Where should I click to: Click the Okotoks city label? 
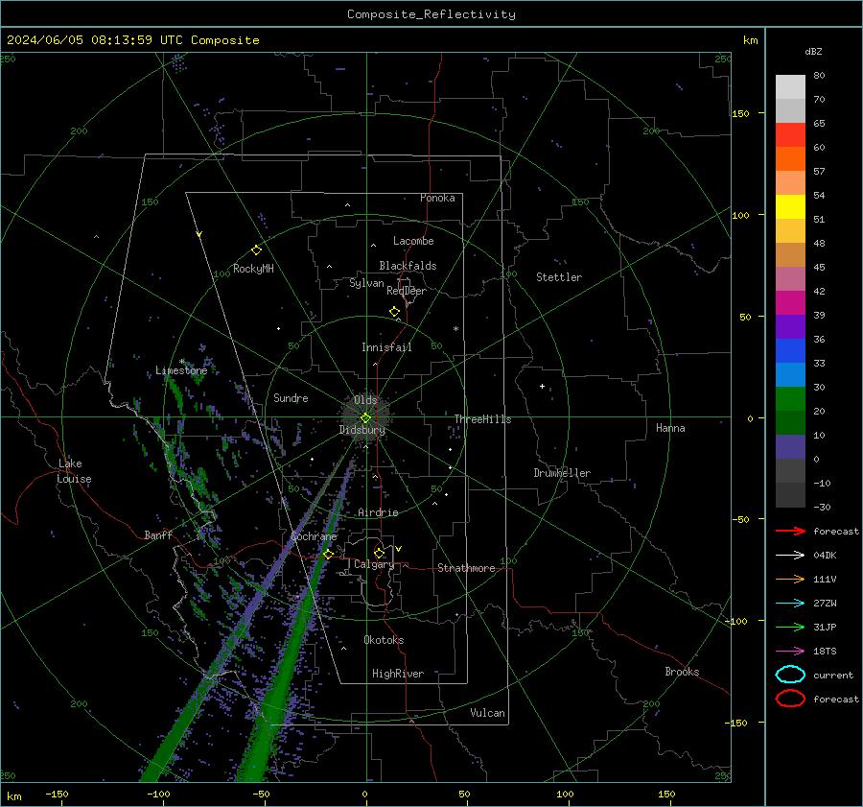tap(384, 640)
